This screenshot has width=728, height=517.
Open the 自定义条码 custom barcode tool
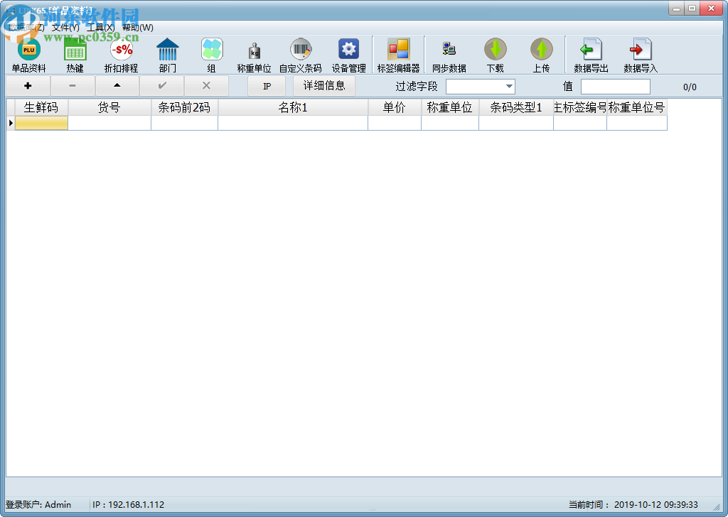[301, 53]
